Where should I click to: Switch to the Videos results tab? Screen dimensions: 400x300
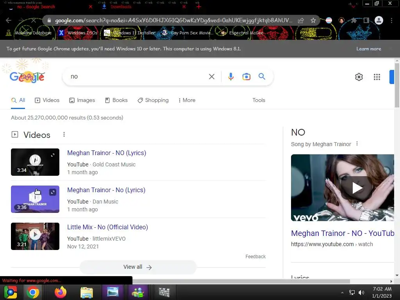47,100
